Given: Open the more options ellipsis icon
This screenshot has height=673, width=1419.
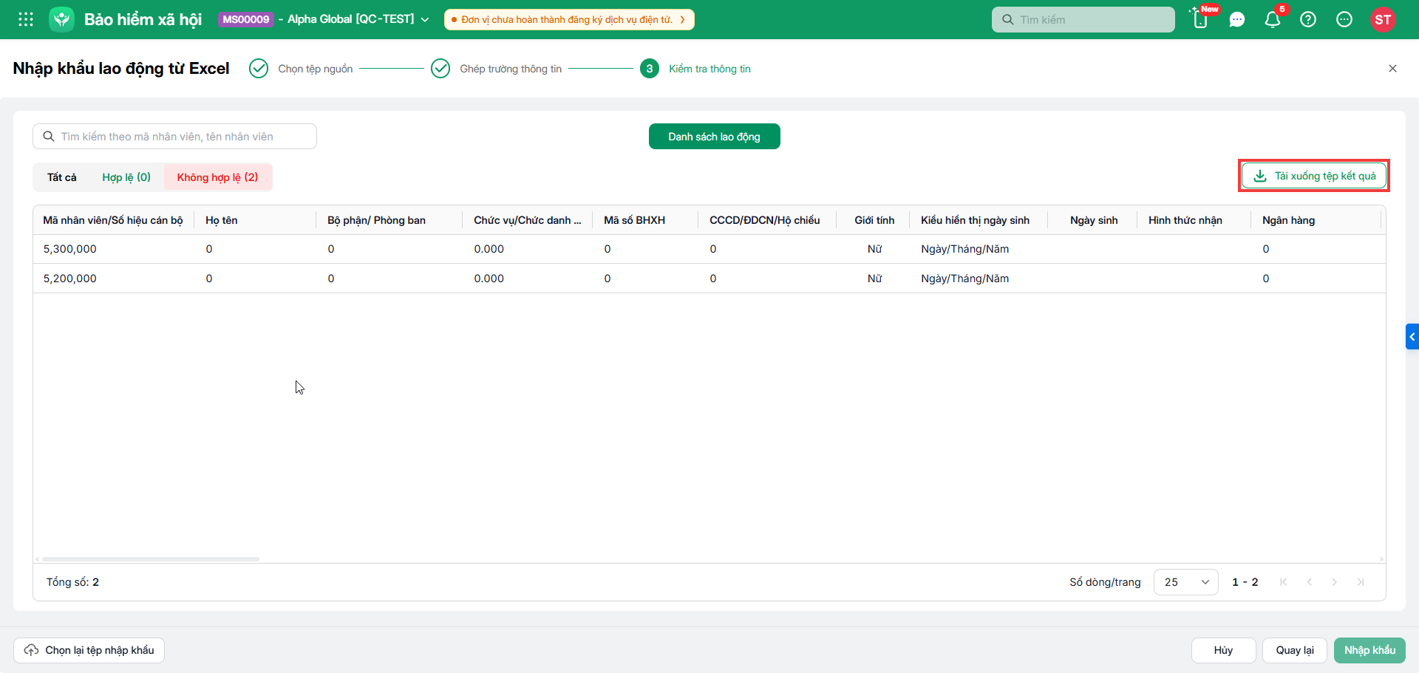Looking at the screenshot, I should (1344, 19).
